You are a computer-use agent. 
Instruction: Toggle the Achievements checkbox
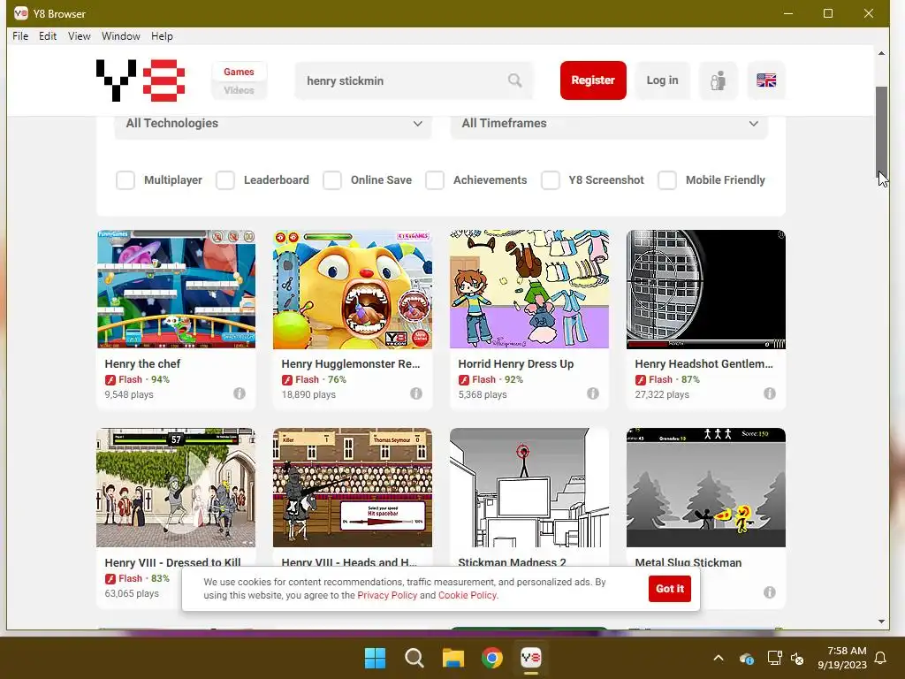click(x=435, y=180)
